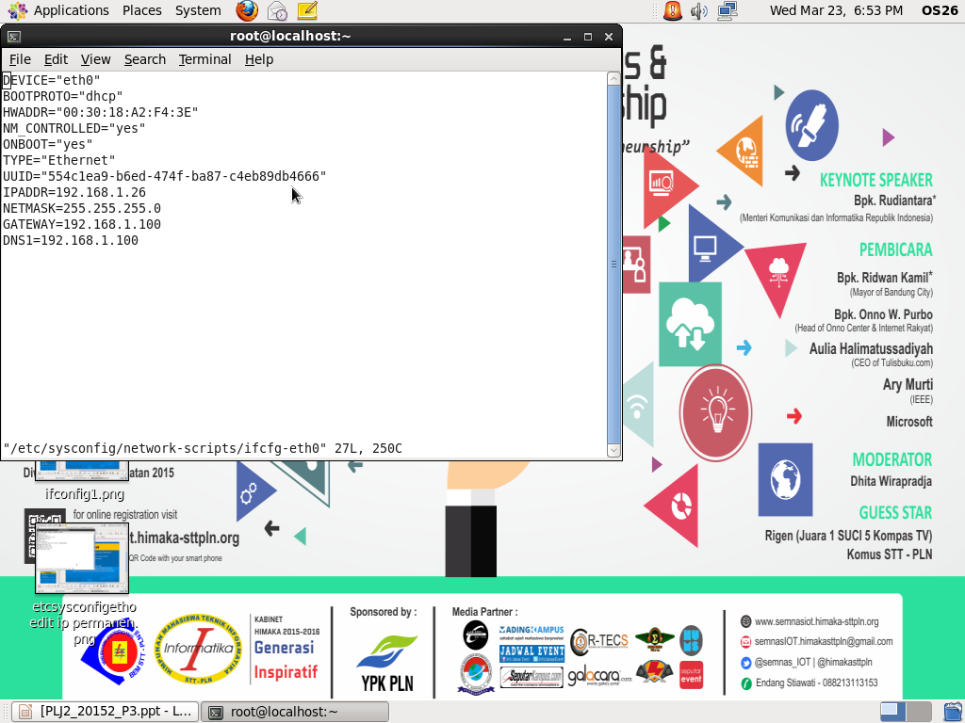Screen dimensions: 965x723
Task: Click the trash icon in bottom panel
Action: (953, 712)
